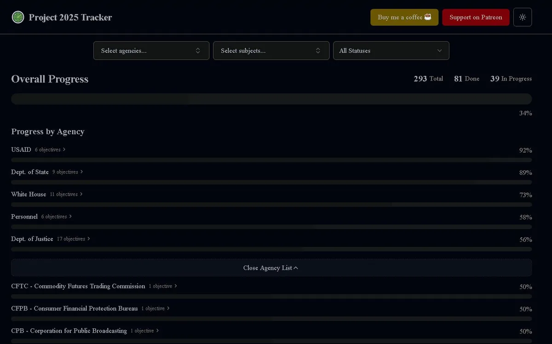Click the Project 2025 Tracker title link
The image size is (552, 344).
point(70,17)
